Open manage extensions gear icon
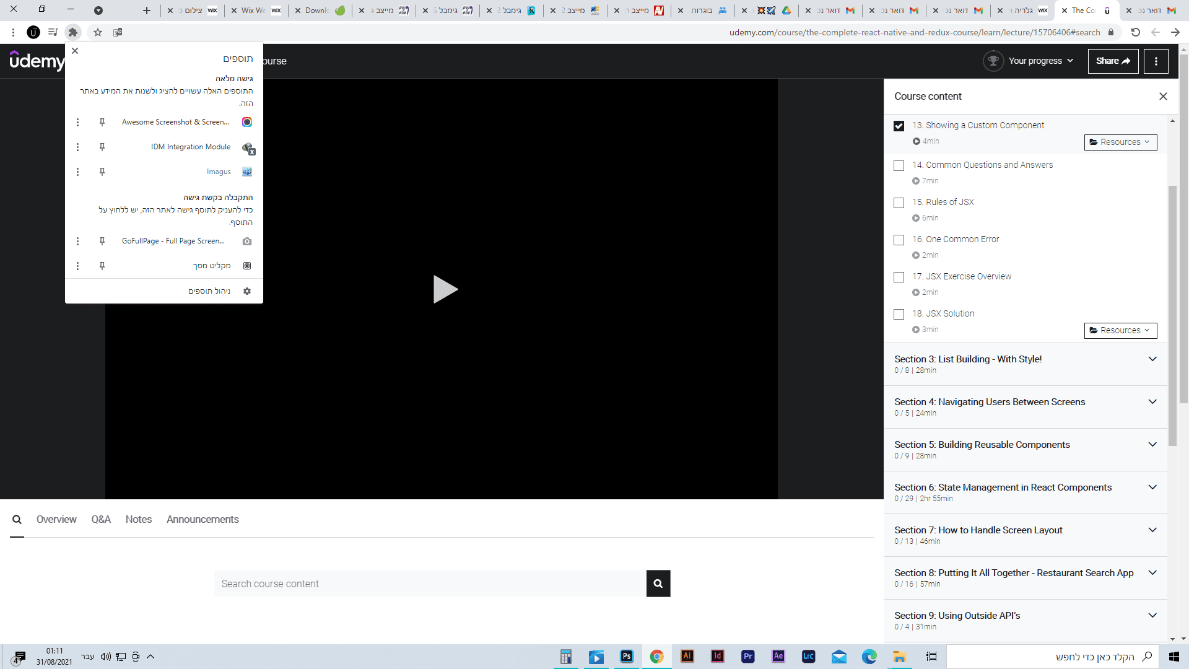 tap(247, 291)
